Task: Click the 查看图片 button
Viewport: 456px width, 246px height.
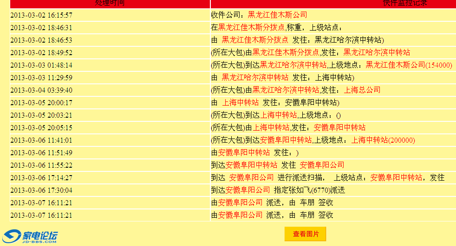Action: tap(306, 234)
